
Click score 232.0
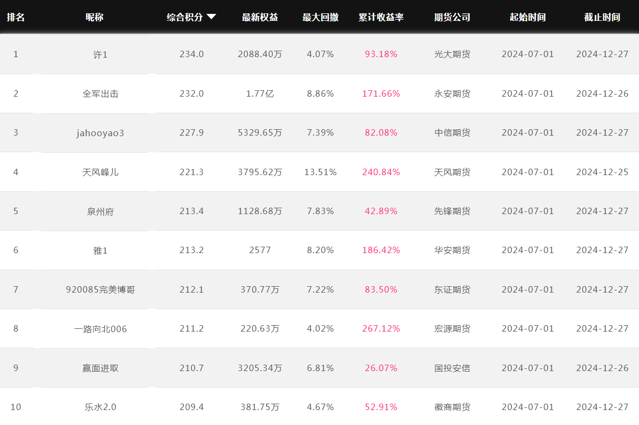(x=191, y=93)
